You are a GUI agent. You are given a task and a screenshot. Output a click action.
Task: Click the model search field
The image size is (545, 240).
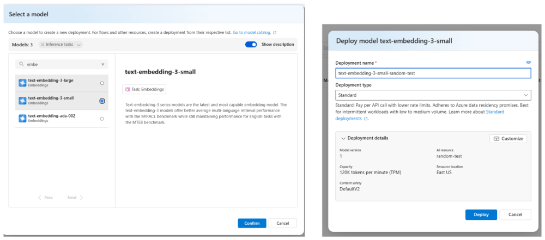pyautogui.click(x=62, y=64)
